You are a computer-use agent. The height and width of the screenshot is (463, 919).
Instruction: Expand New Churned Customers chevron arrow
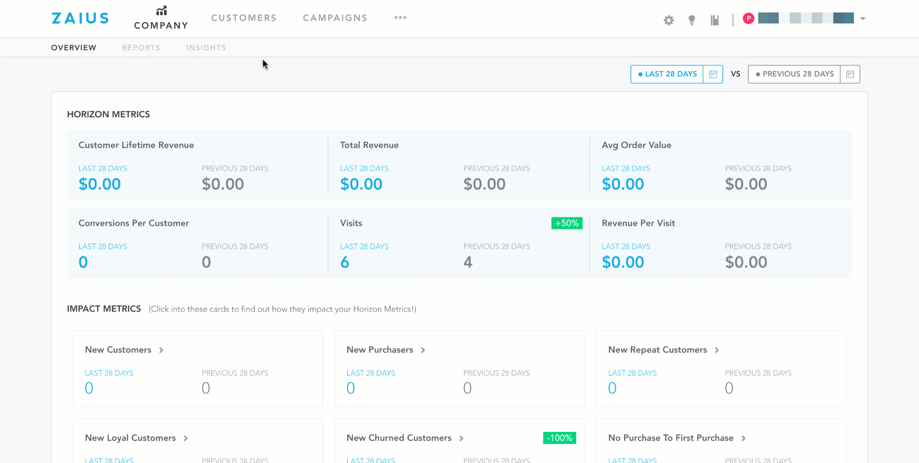[x=461, y=438]
